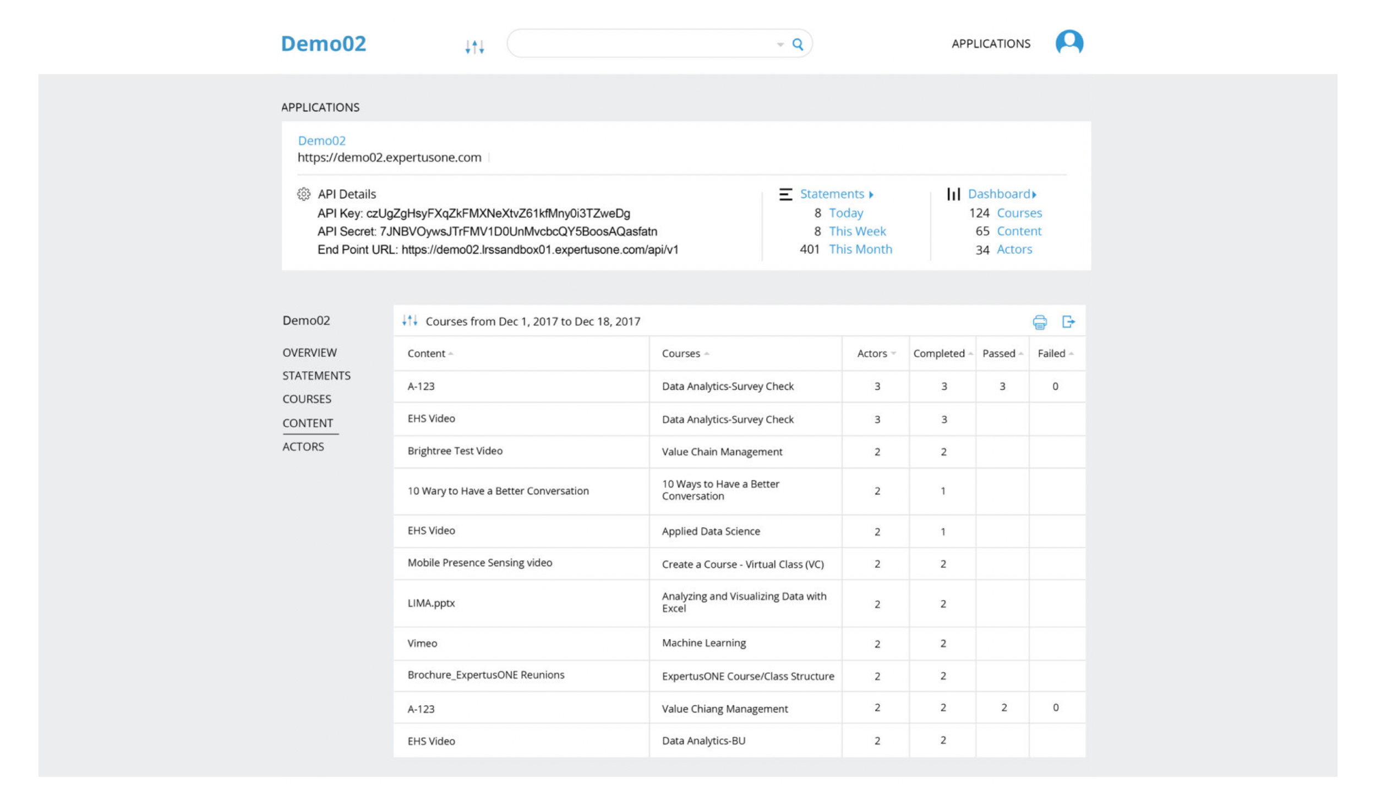
Task: Open the user profile avatar
Action: pos(1069,43)
